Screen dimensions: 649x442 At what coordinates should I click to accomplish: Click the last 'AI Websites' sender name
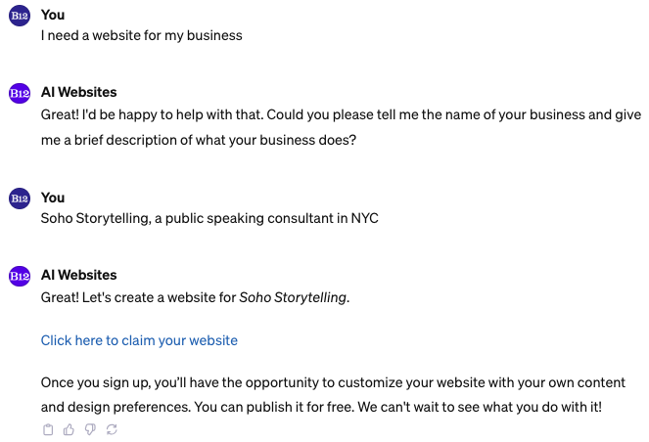click(x=78, y=275)
